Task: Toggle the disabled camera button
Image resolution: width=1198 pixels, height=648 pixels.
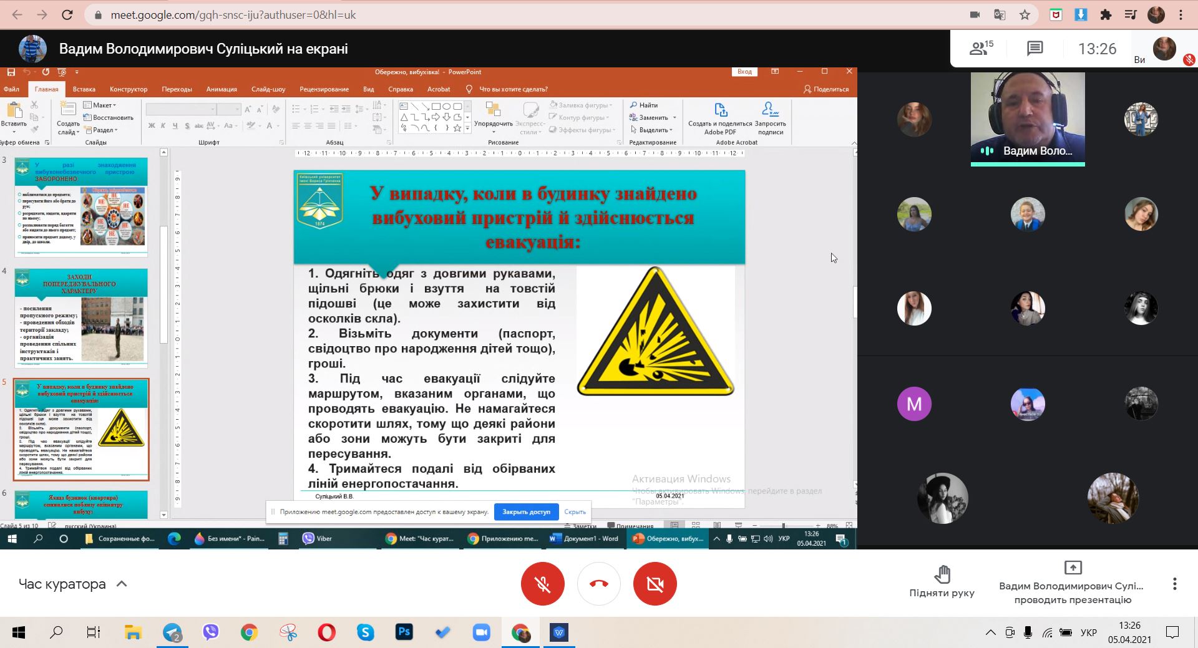Action: click(655, 584)
